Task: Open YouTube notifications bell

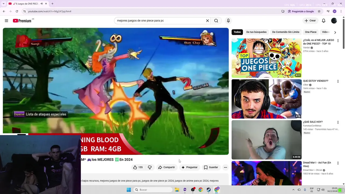Action: point(323,21)
